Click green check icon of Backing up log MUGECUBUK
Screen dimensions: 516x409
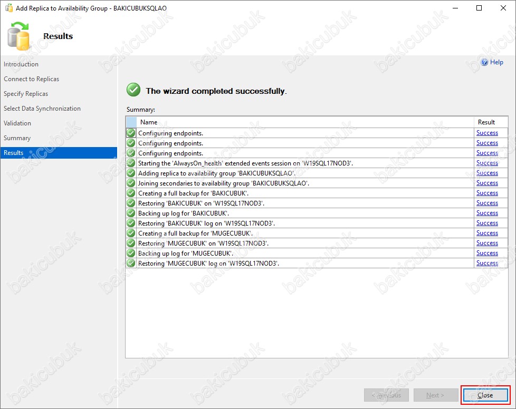tap(131, 253)
